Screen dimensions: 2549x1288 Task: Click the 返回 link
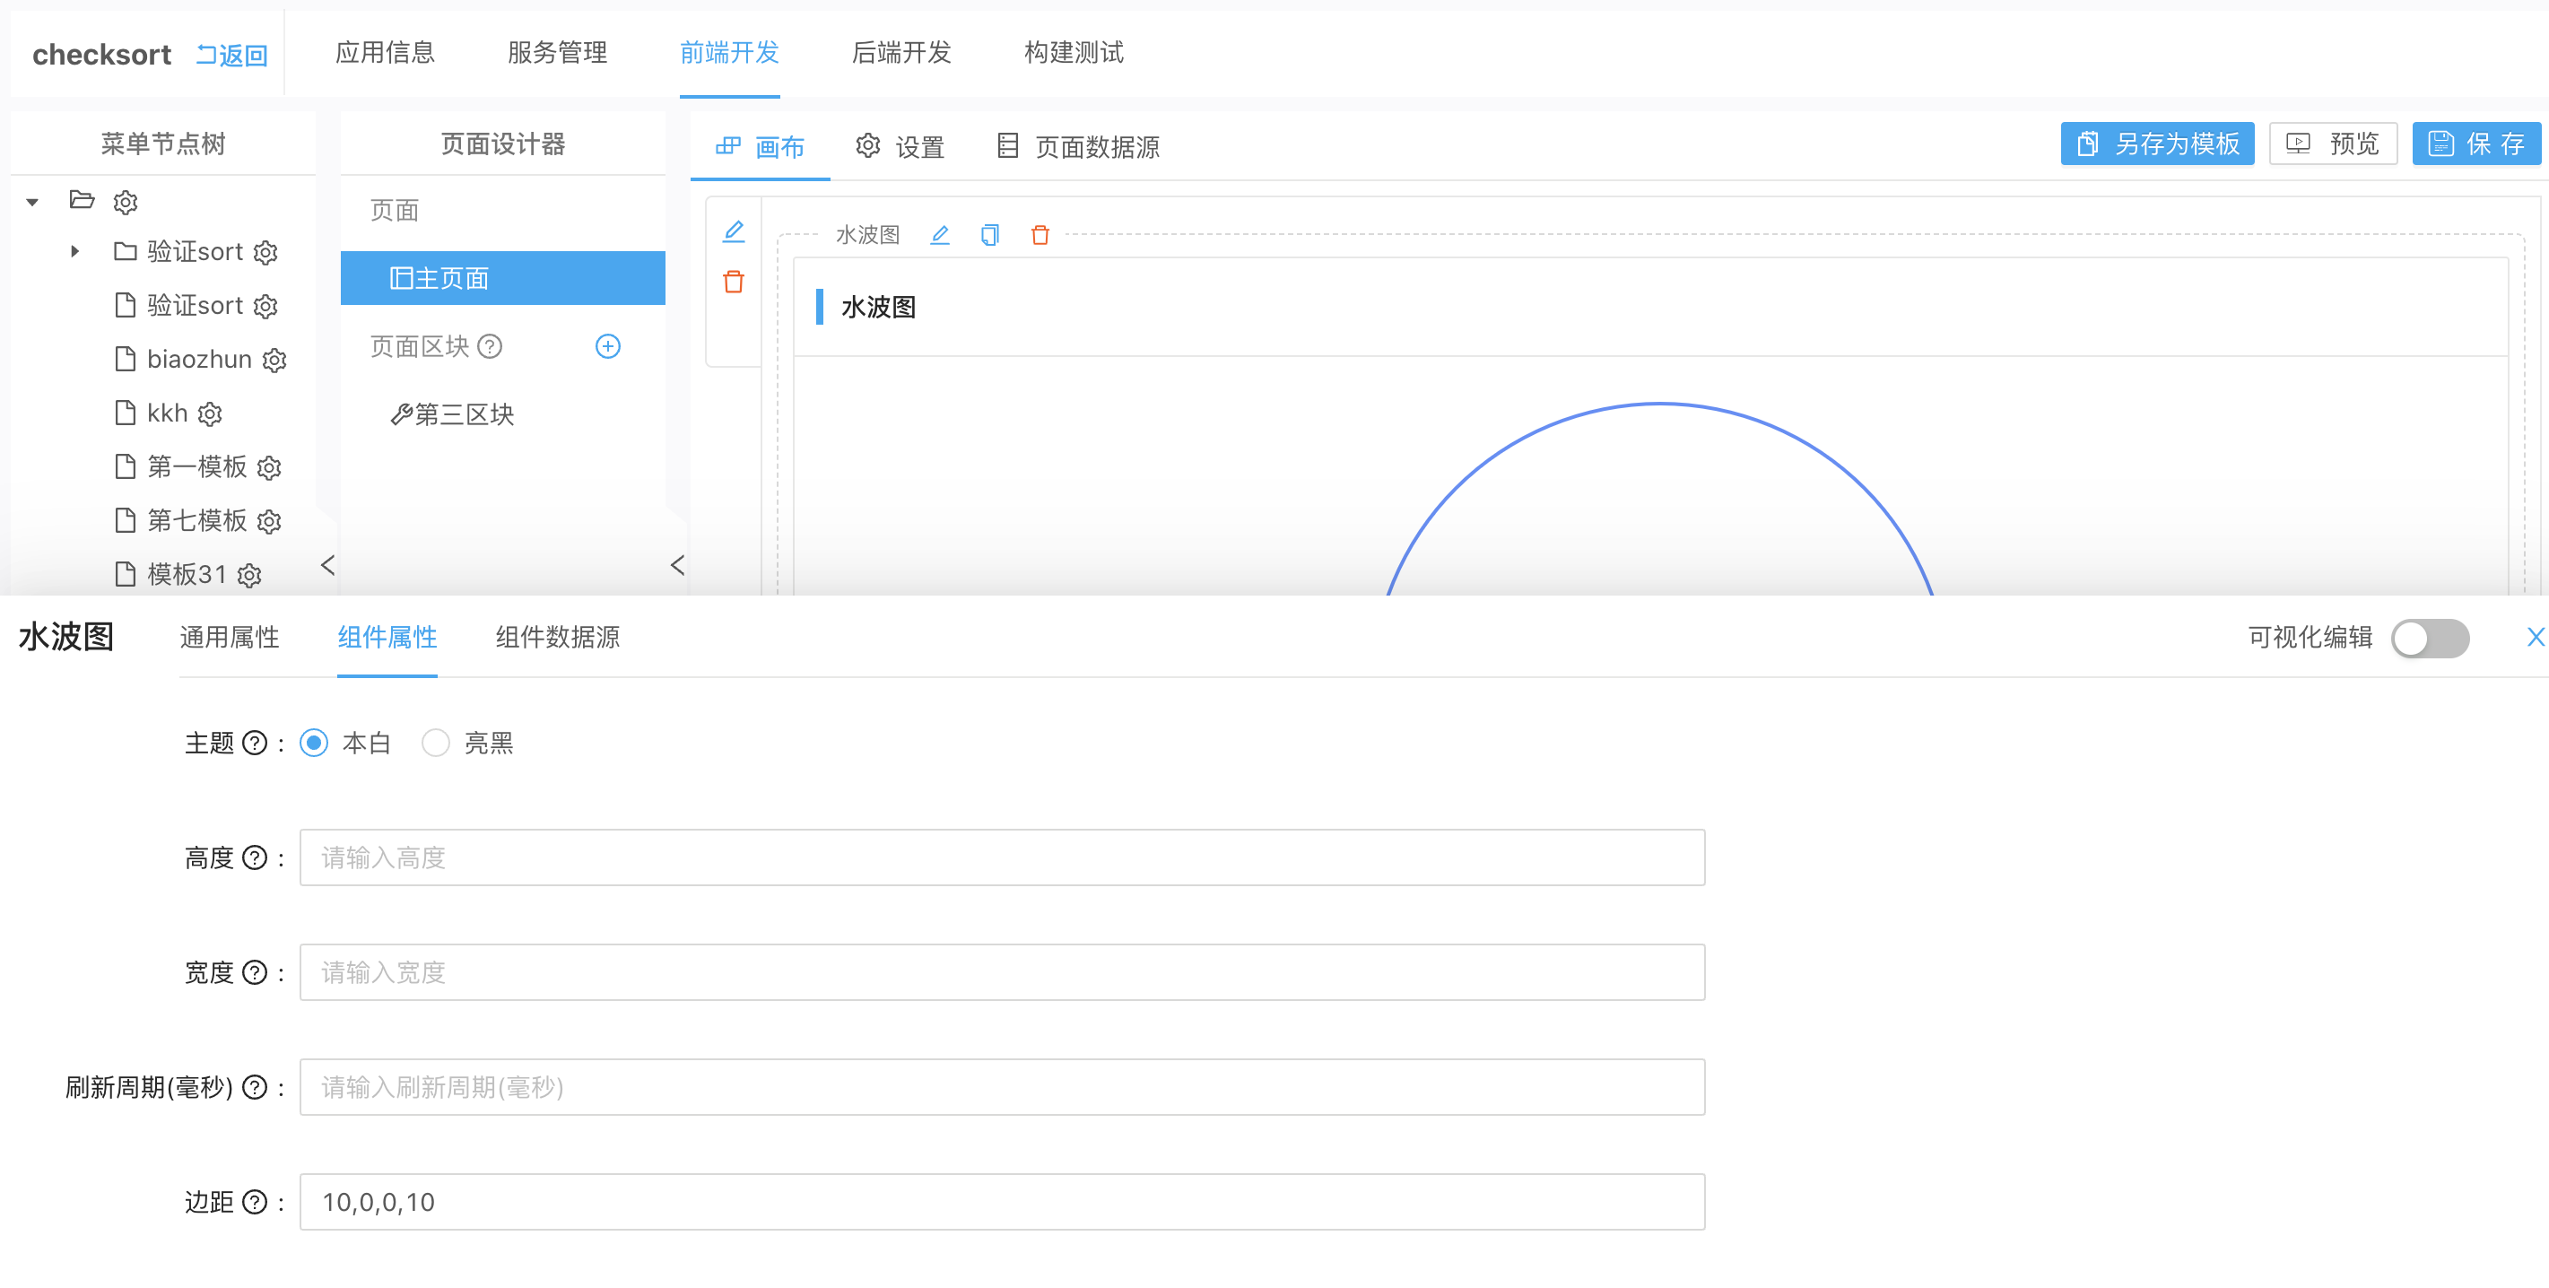coord(232,56)
